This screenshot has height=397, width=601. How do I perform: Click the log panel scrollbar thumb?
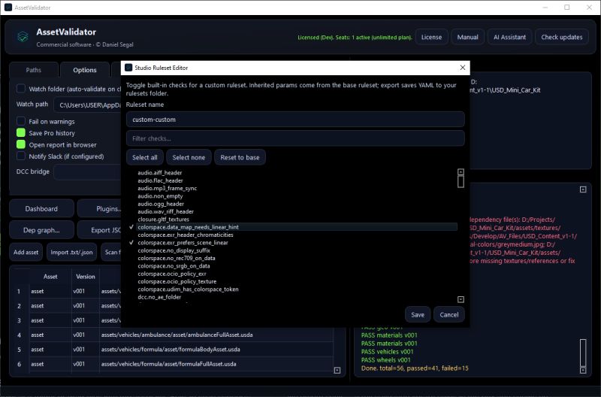coord(583,353)
